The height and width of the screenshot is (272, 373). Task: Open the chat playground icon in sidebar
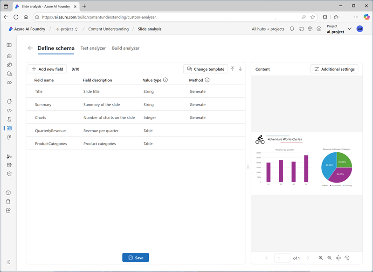pos(9,74)
